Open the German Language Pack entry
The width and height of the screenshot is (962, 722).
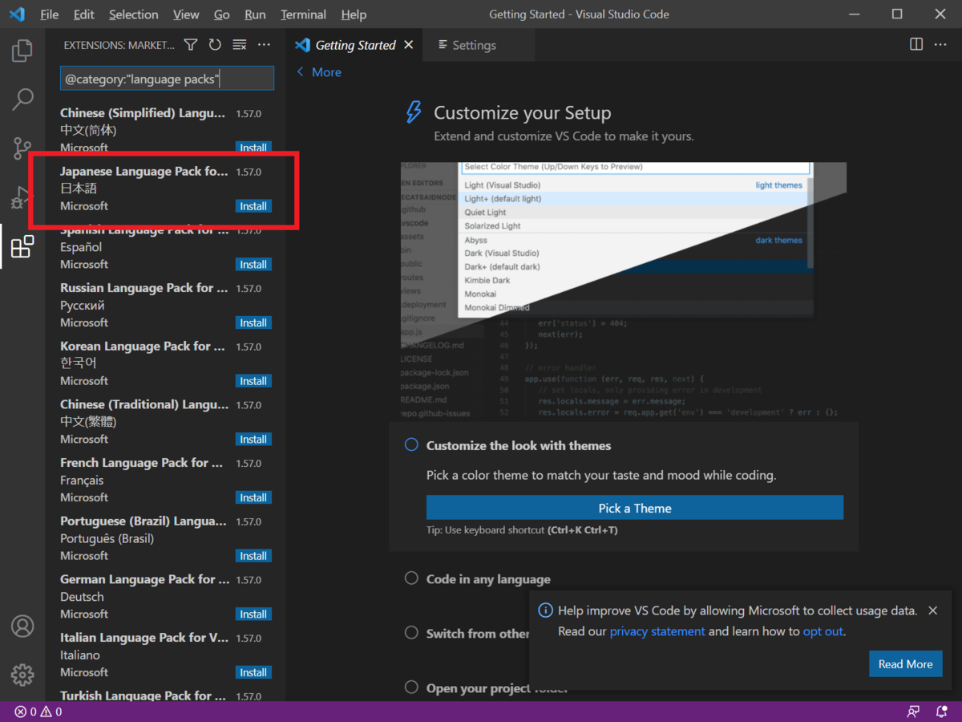click(165, 596)
